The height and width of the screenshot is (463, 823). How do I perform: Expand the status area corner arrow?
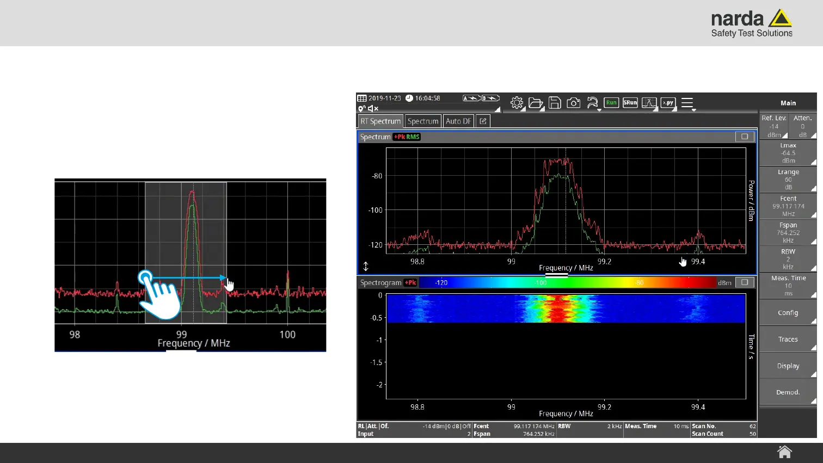[498, 109]
